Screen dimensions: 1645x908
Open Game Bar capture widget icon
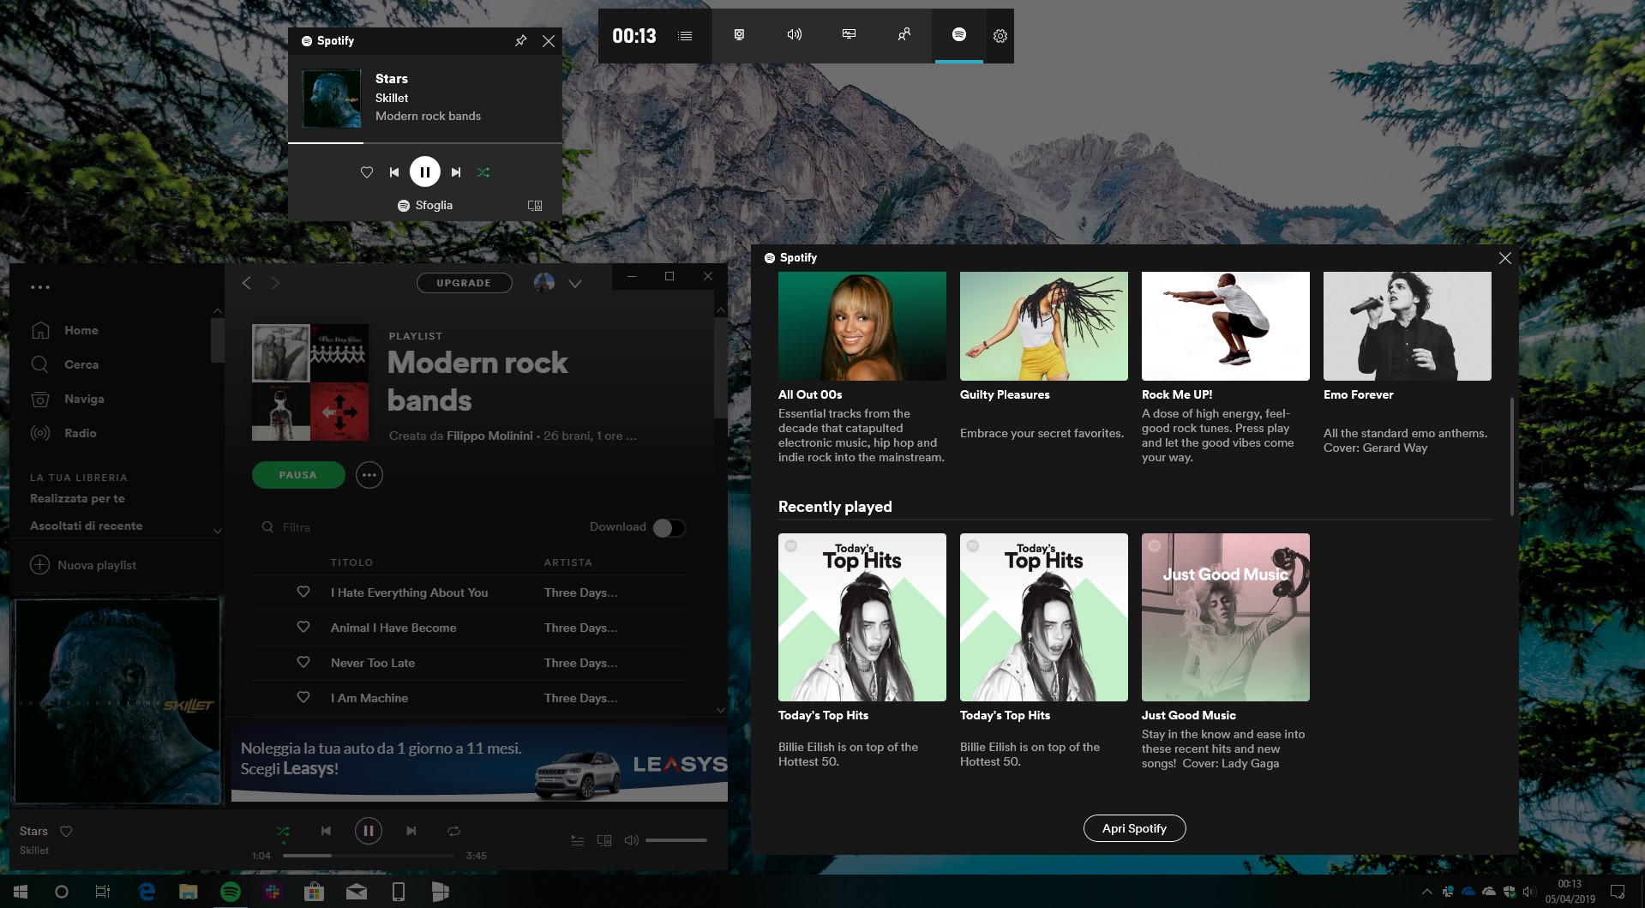[738, 35]
